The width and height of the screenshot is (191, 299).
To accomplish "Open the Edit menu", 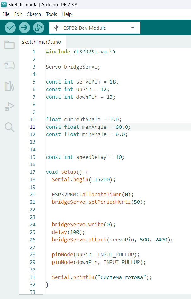I will pos(18,14).
